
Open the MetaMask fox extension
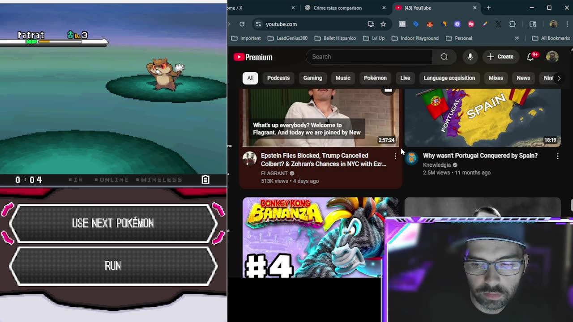tap(430, 24)
